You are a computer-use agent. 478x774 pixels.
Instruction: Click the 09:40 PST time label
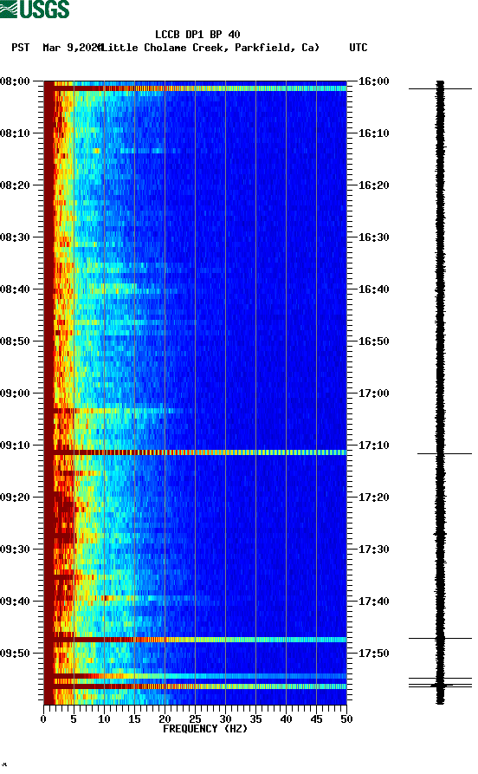(x=15, y=602)
